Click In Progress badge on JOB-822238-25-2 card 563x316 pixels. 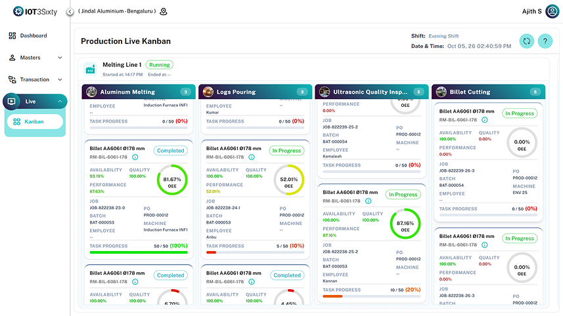pyautogui.click(x=403, y=195)
